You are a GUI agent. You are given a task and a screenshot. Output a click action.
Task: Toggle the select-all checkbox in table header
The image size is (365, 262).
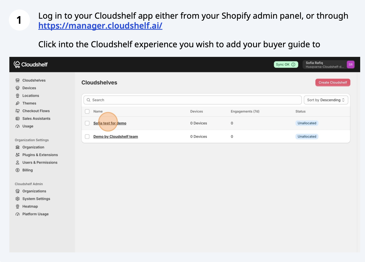click(87, 111)
